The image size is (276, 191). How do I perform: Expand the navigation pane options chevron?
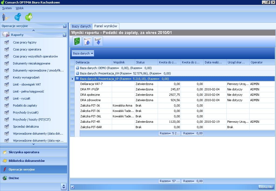(x=64, y=186)
